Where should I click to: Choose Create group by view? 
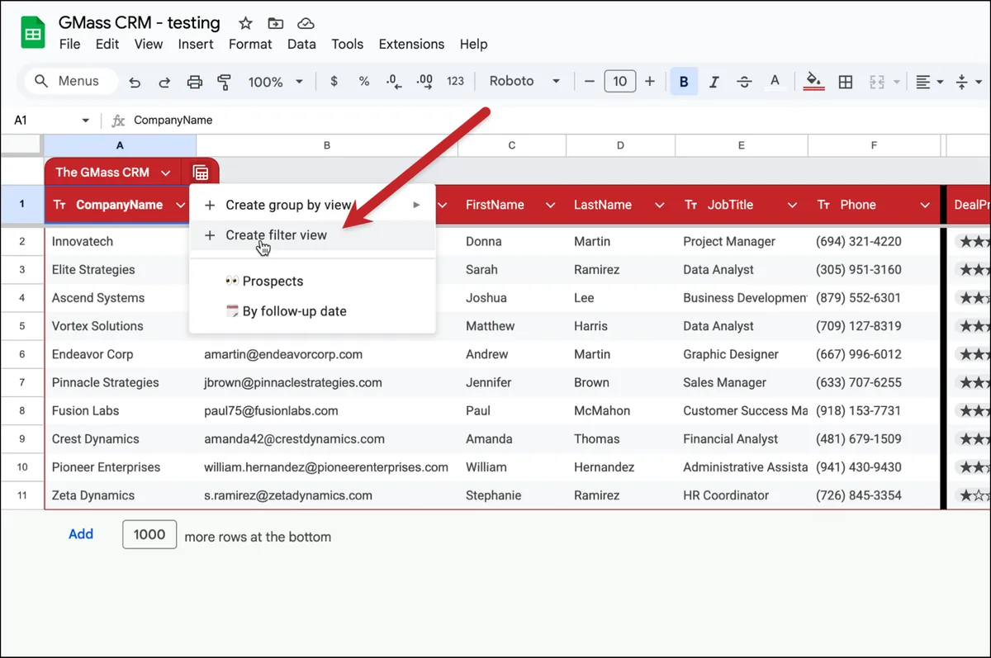pyautogui.click(x=312, y=205)
